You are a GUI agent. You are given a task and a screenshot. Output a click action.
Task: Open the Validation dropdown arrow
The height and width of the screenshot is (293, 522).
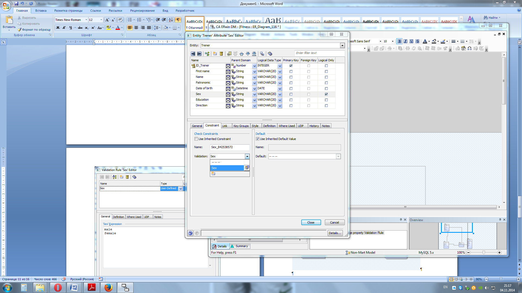247,157
